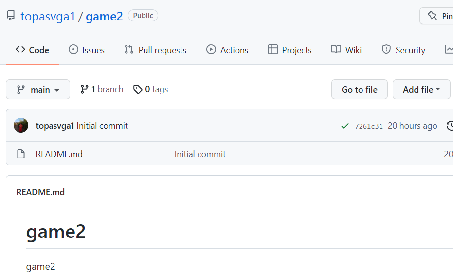This screenshot has height=276, width=453.
Task: Click the topasvga1 avatar thumbnail
Action: (x=21, y=126)
